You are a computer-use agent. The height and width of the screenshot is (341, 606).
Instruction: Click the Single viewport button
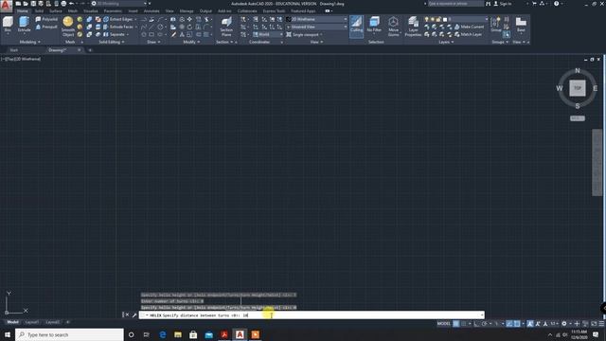click(305, 34)
